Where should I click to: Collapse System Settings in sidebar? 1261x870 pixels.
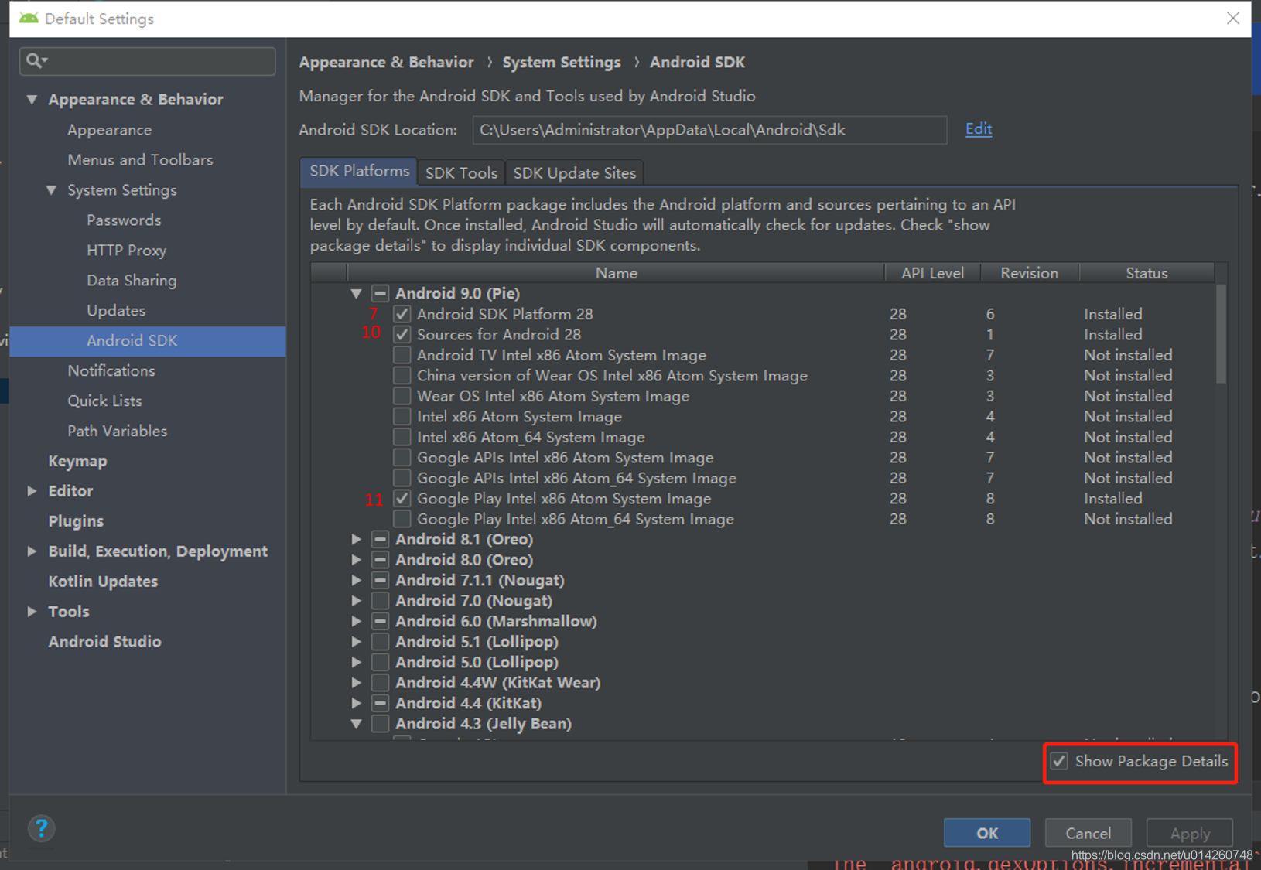coord(51,190)
